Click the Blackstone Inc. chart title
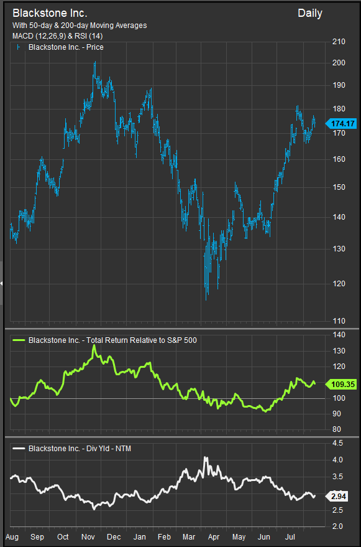Image resolution: width=361 pixels, height=547 pixels. (x=50, y=14)
